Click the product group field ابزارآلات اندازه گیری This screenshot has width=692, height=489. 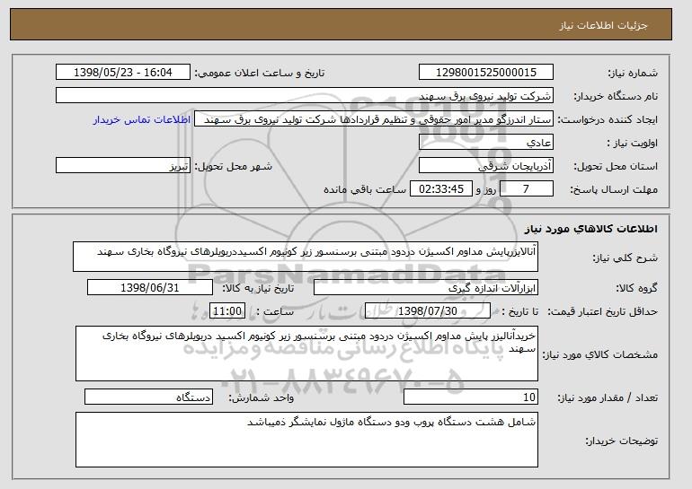(x=426, y=288)
